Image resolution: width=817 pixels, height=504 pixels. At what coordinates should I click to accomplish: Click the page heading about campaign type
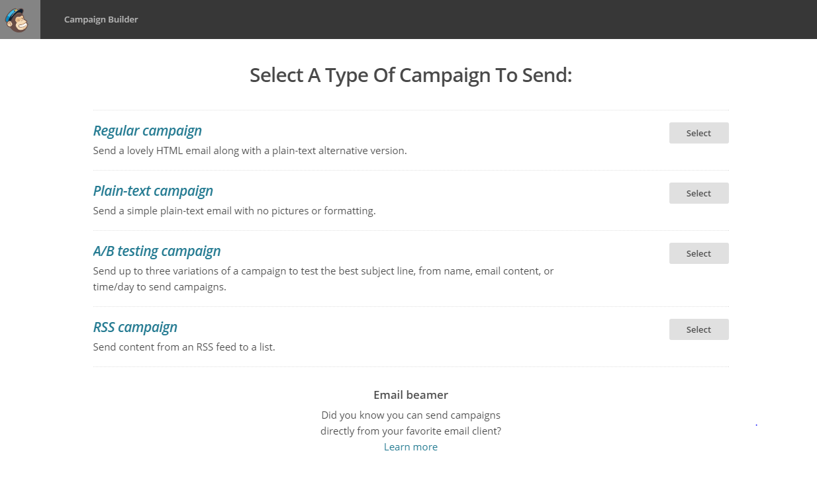click(410, 75)
